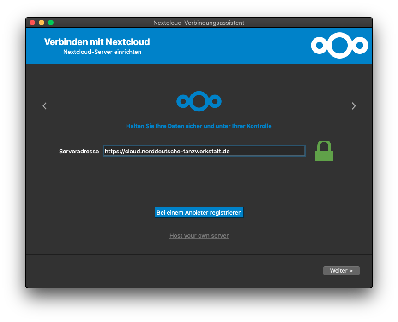Click the blue Nextcloud logo in slideshow

coord(199,101)
